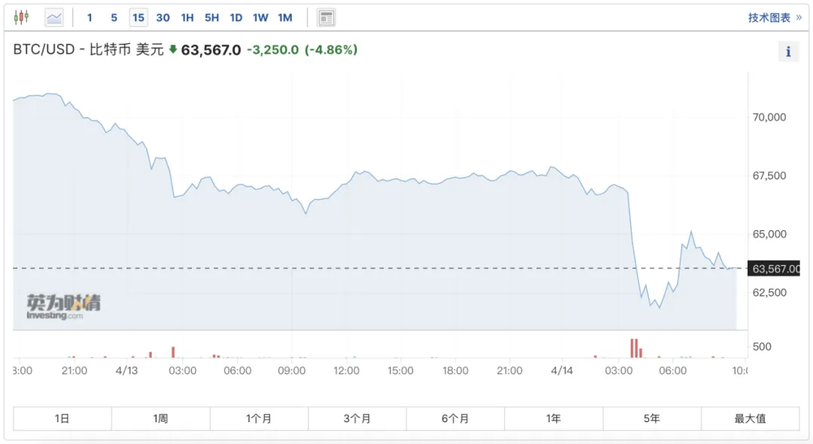Image resolution: width=813 pixels, height=444 pixels.
Task: Click the blue info icon
Action: tap(788, 51)
